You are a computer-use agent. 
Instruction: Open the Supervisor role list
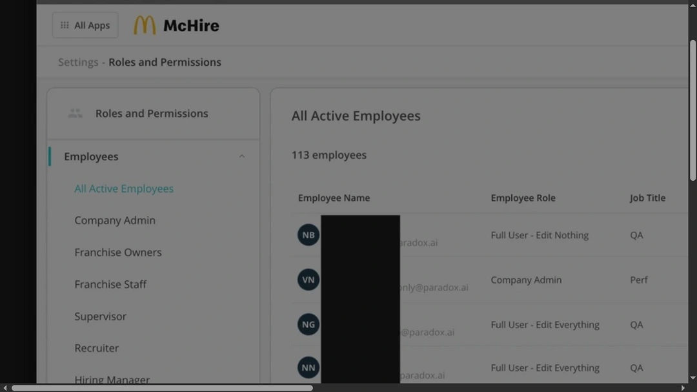(100, 316)
